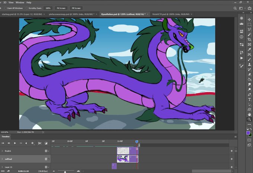This screenshot has height=173, width=253.
Task: Click the Split at Playhead scissors icon
Action: [x=40, y=143]
